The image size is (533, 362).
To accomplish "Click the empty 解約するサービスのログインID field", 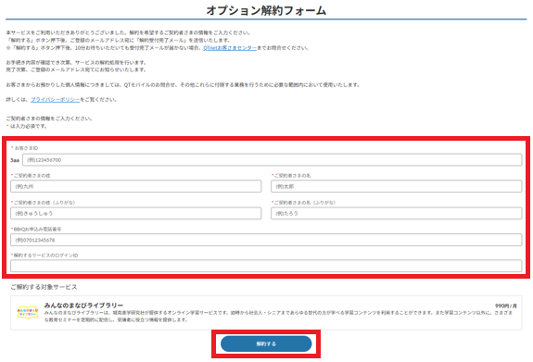I will coord(266,266).
